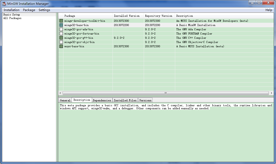Toggle mingw32-base-bin package checkbox

pyautogui.click(x=61, y=25)
